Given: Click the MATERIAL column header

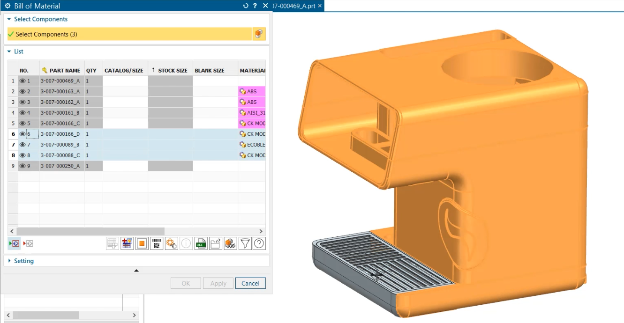Looking at the screenshot, I should pos(252,70).
